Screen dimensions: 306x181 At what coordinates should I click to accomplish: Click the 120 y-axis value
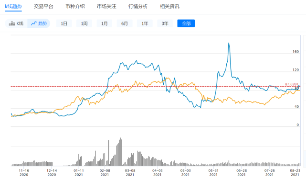point(295,70)
